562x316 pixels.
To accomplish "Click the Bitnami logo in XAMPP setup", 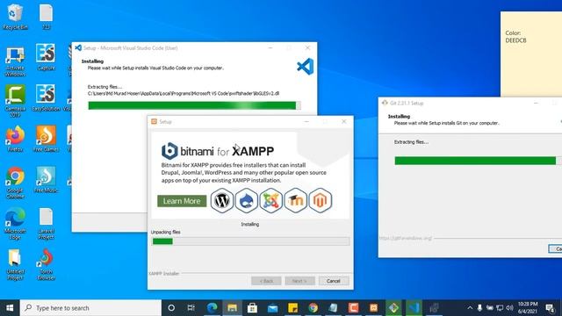I will point(169,151).
